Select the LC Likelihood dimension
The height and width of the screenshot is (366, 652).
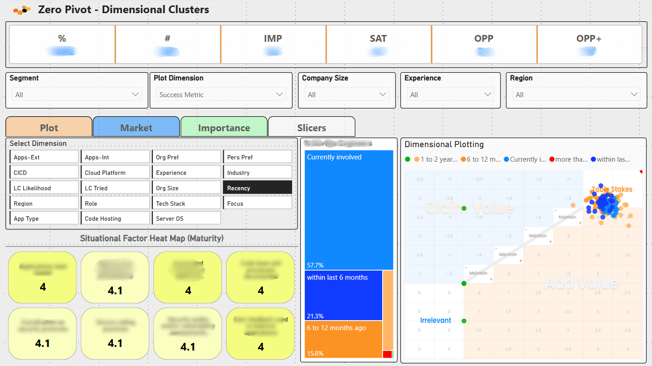pyautogui.click(x=44, y=188)
